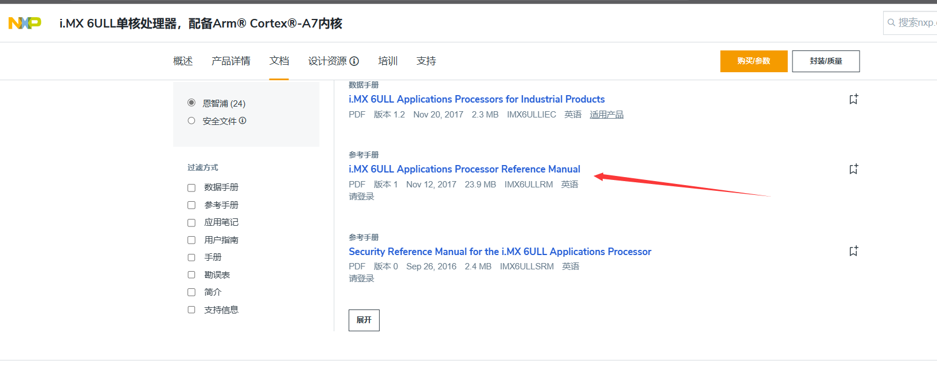Click the info icon beside 安全文件
This screenshot has width=937, height=388.
coord(243,120)
